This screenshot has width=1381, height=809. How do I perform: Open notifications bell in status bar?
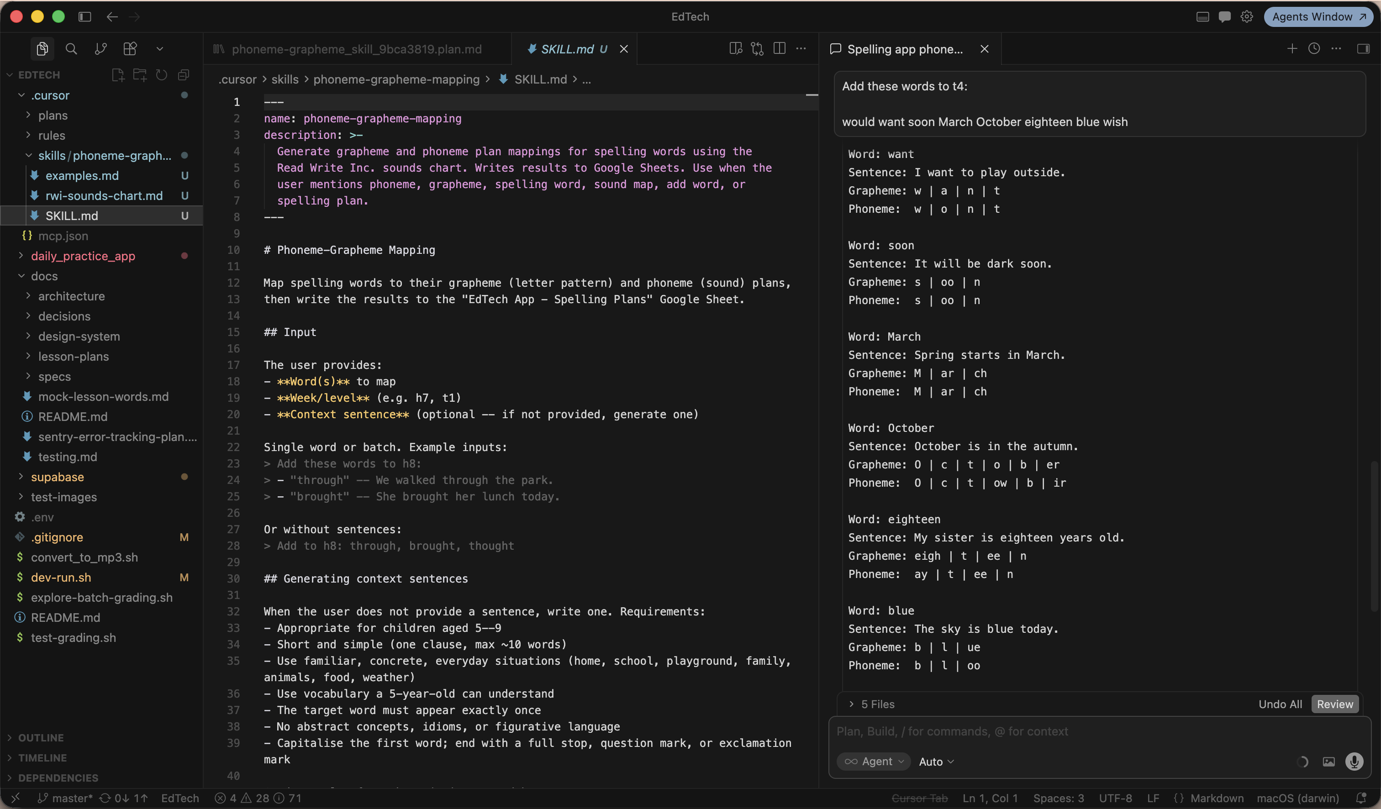point(1360,798)
